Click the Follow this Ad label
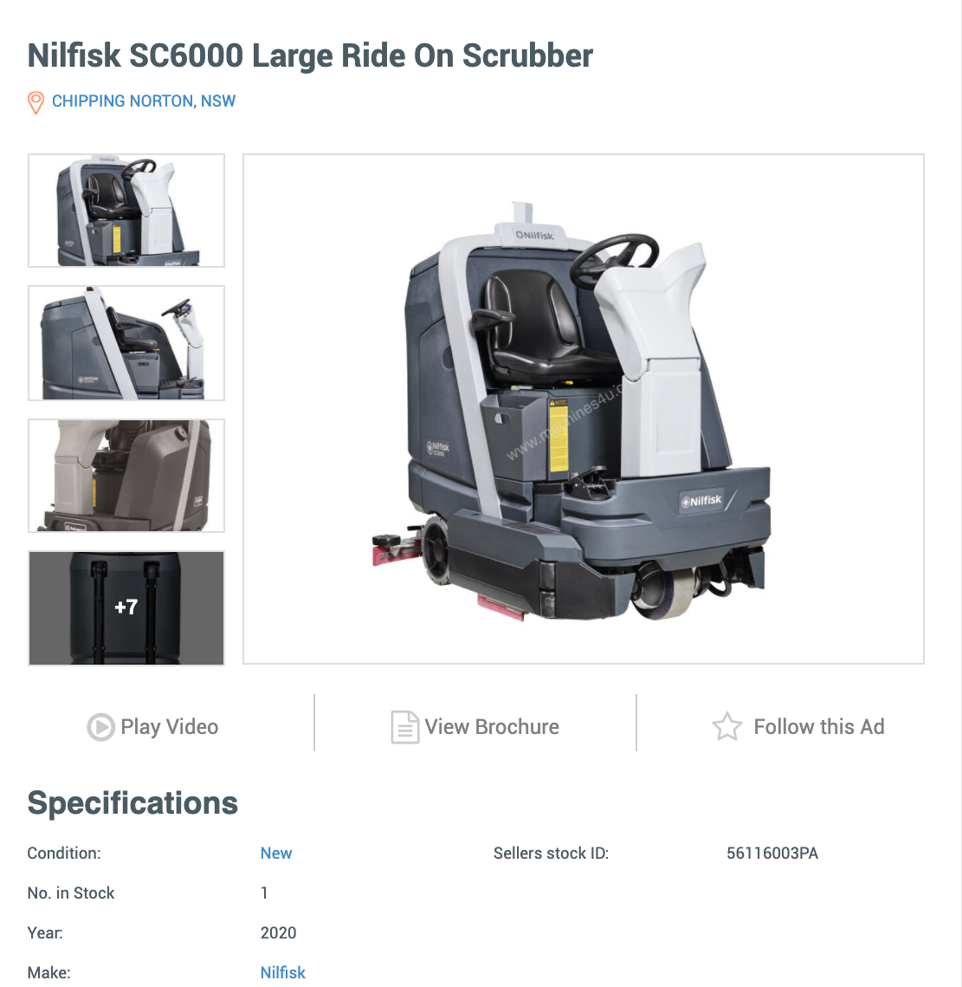The height and width of the screenshot is (987, 962). [x=819, y=727]
